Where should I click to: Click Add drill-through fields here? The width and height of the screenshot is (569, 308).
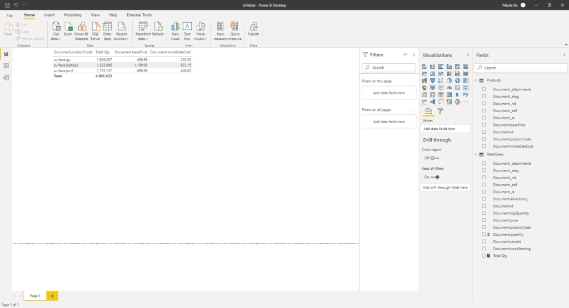(x=445, y=188)
